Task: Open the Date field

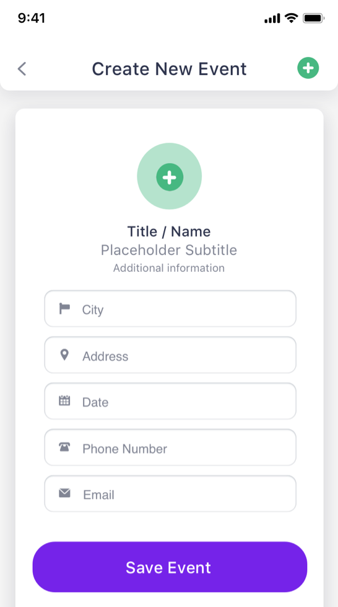Action: 170,401
